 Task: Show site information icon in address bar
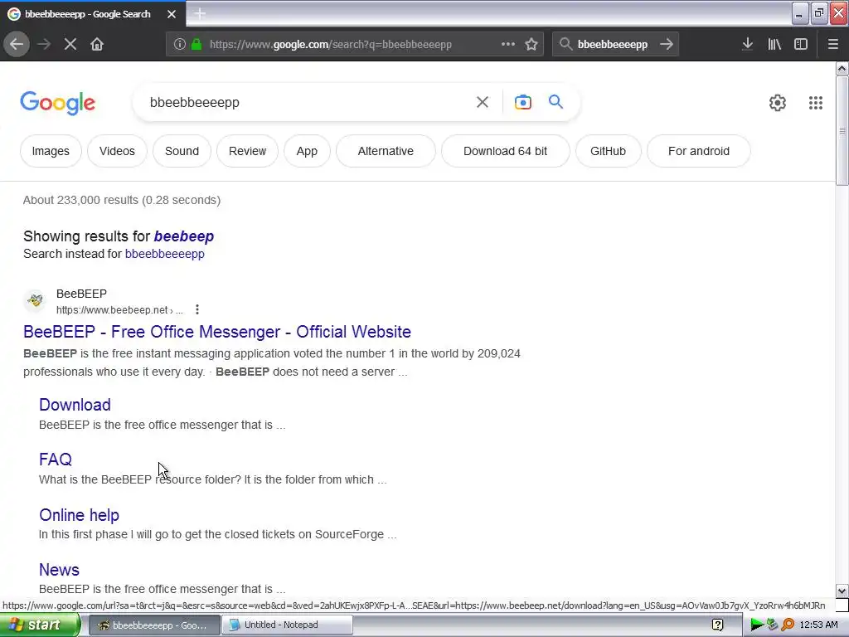pos(180,45)
